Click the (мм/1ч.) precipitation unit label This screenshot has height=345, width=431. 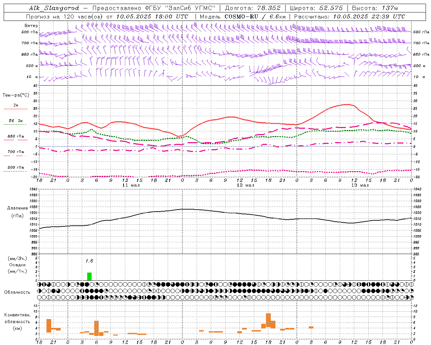(18, 271)
